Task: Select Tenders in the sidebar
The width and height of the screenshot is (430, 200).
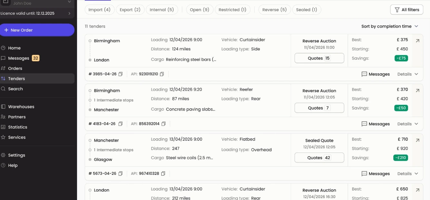Action: click(37, 79)
